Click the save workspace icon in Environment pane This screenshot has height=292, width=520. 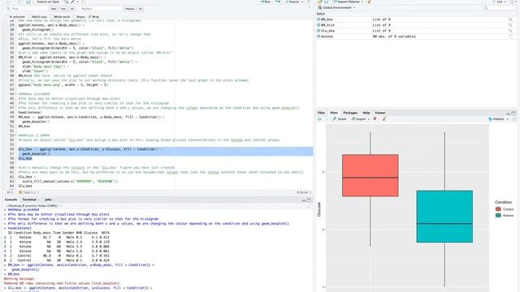click(326, 2)
